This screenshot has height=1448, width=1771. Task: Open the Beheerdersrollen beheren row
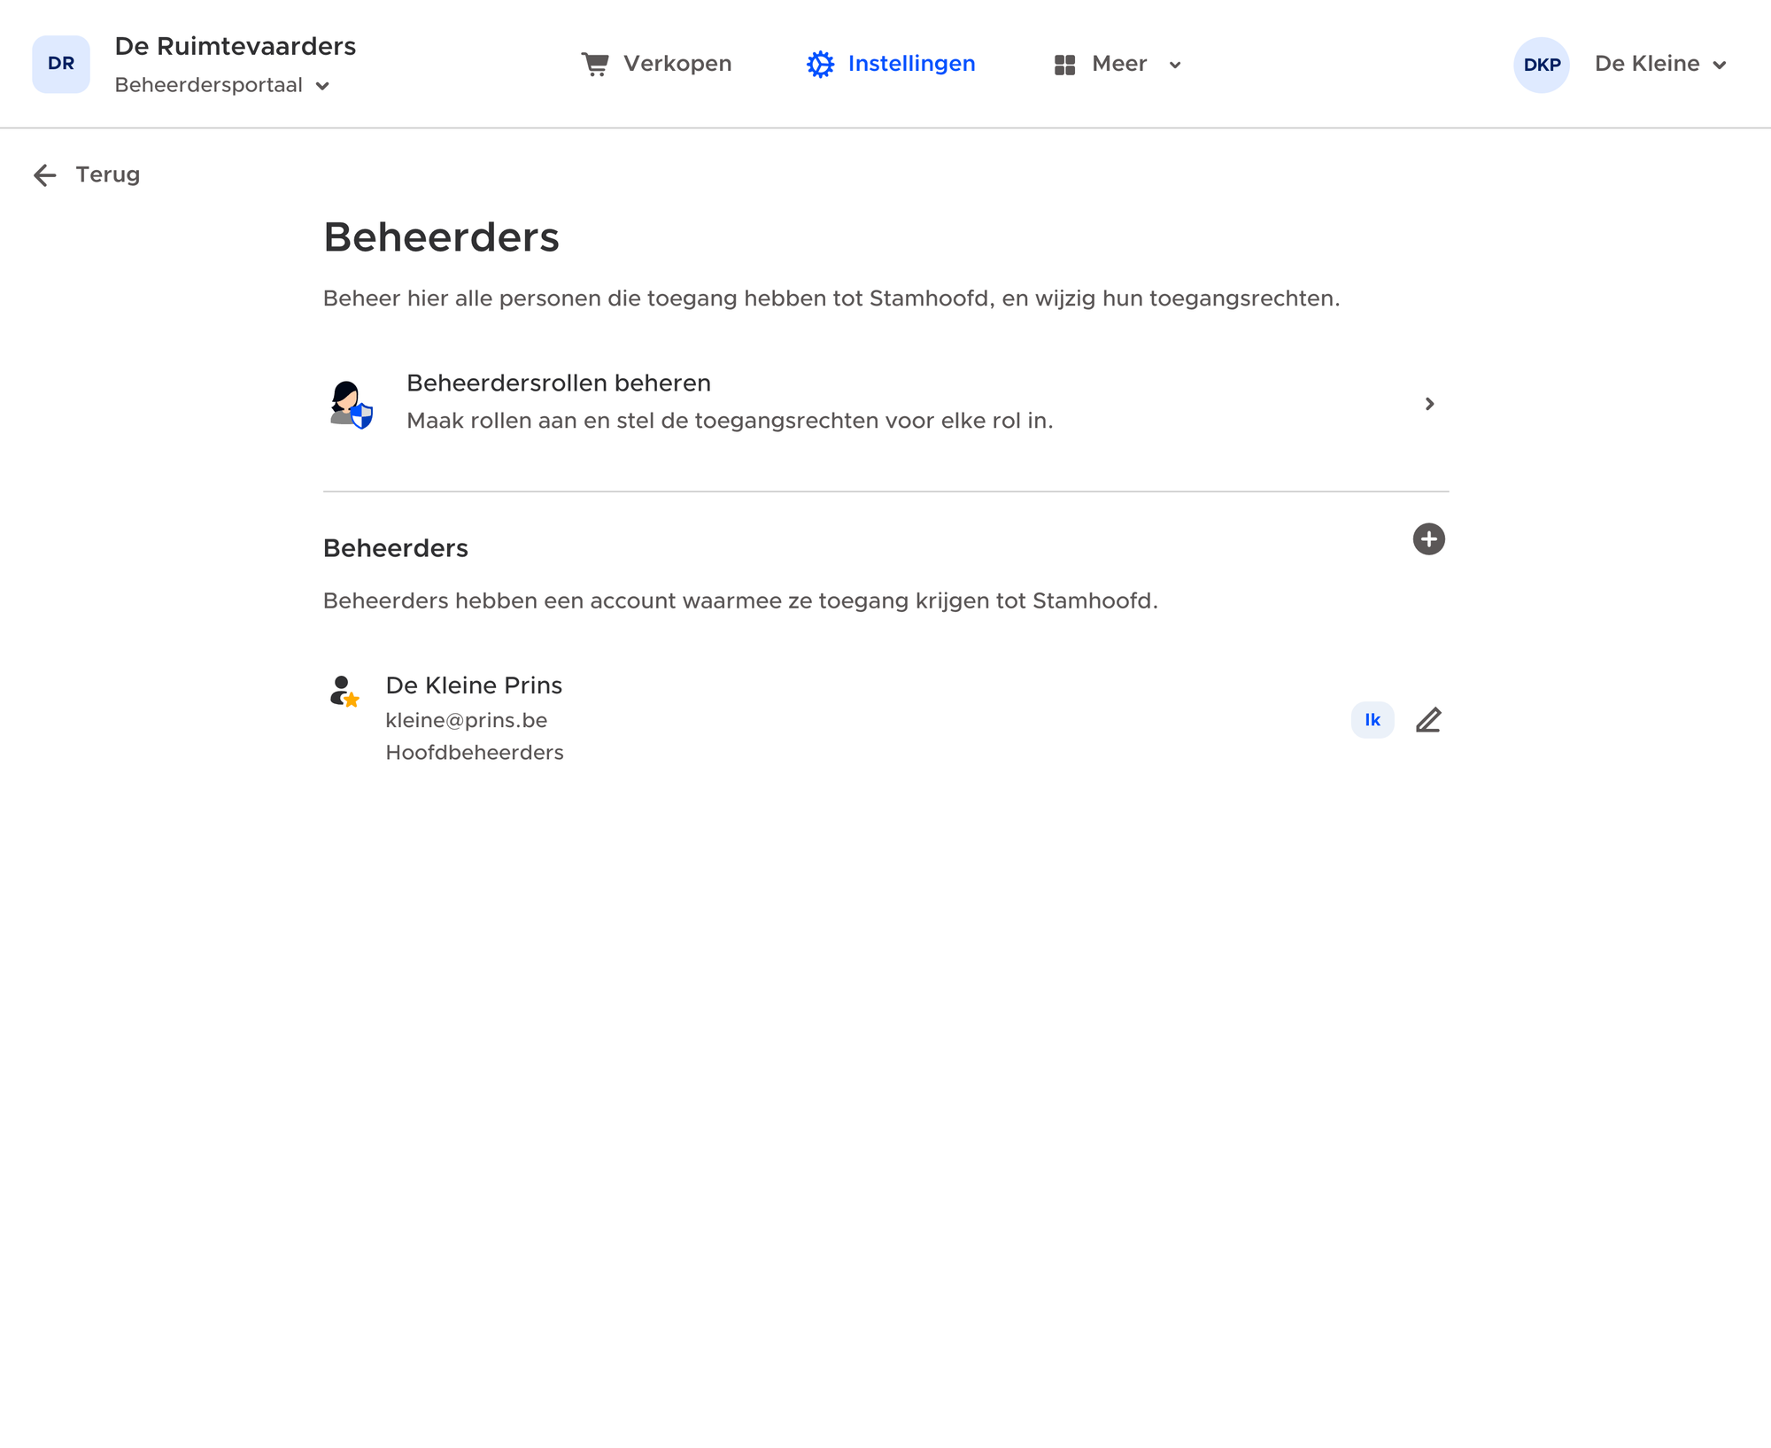click(885, 404)
